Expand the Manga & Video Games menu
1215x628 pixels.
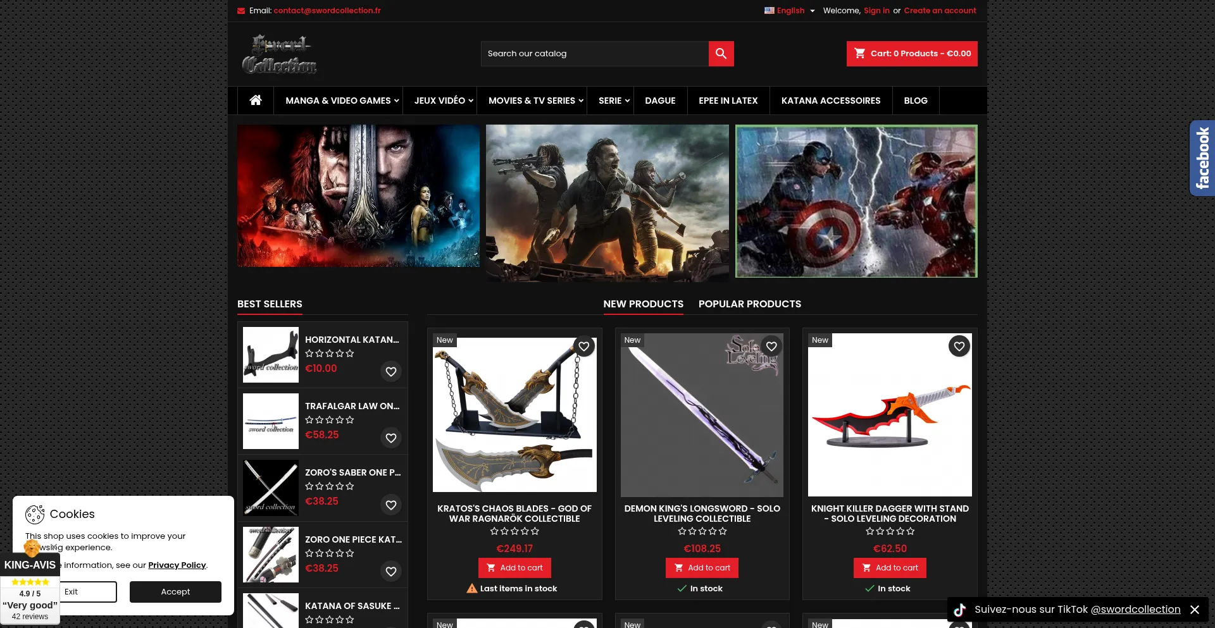tap(342, 101)
